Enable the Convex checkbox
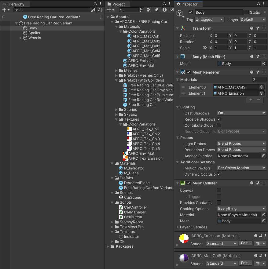268x269 pixels. 219,190
